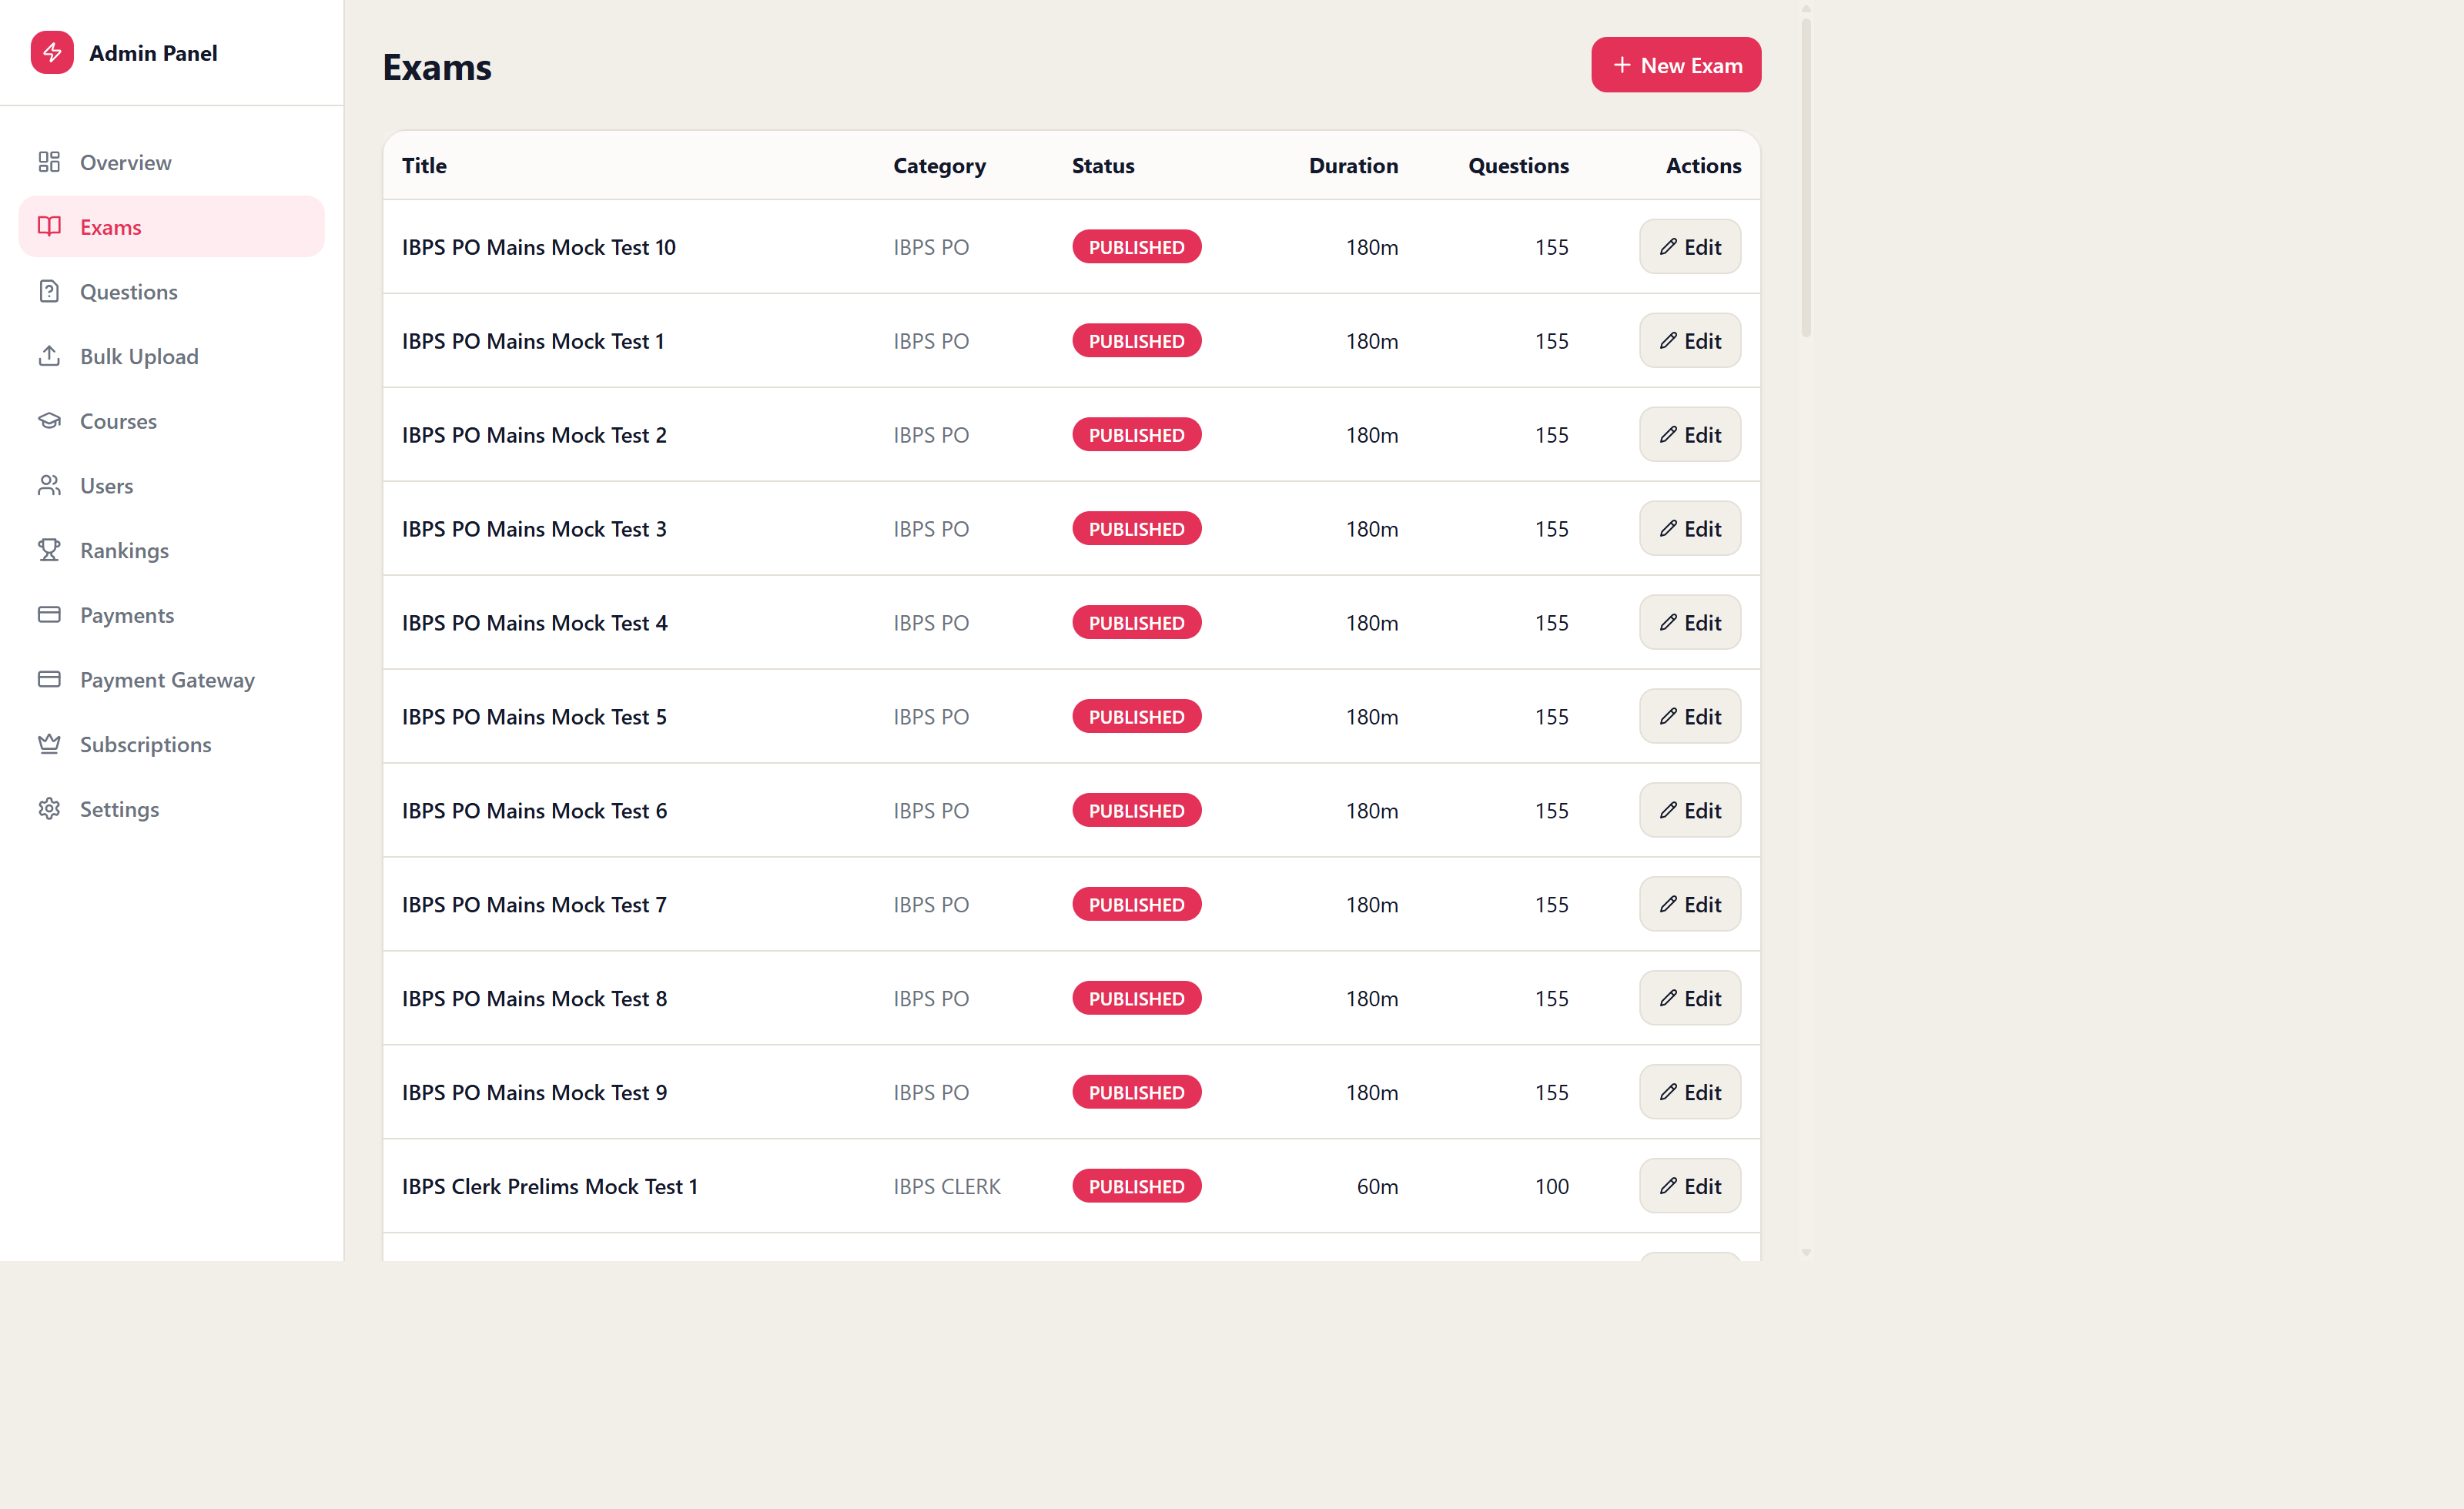The image size is (2464, 1509).
Task: Click the Subscriptions crown icon
Action: pyautogui.click(x=49, y=744)
